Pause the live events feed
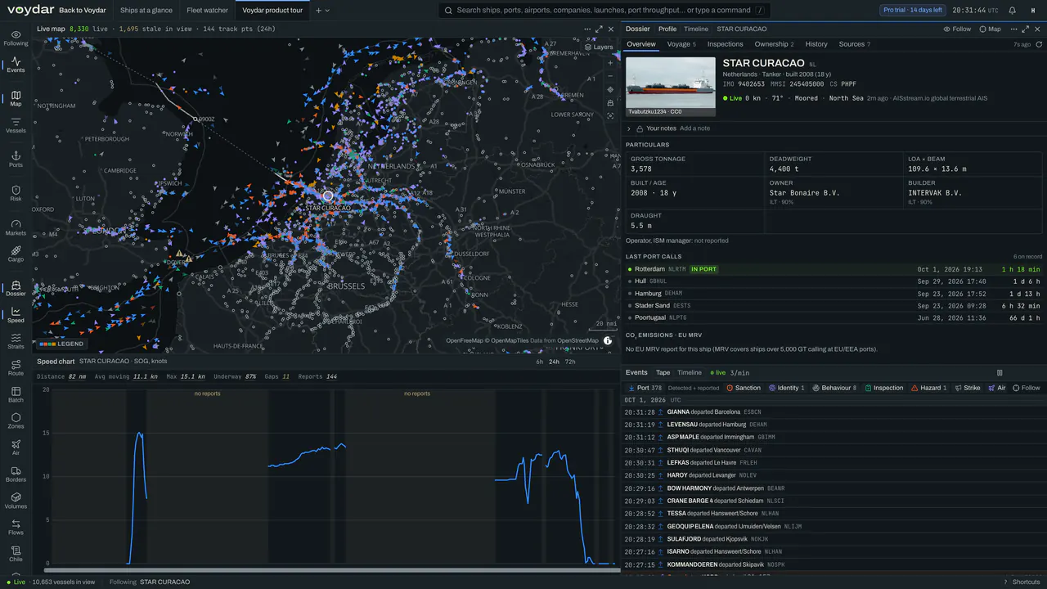 1000,373
